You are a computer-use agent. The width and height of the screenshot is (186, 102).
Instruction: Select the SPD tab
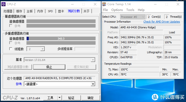(50, 11)
